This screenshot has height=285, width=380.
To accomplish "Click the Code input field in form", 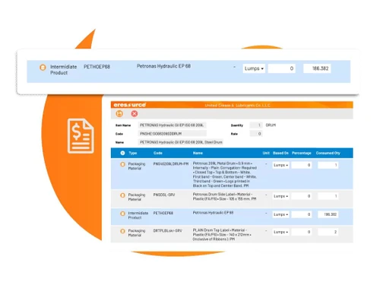I will (172, 134).
